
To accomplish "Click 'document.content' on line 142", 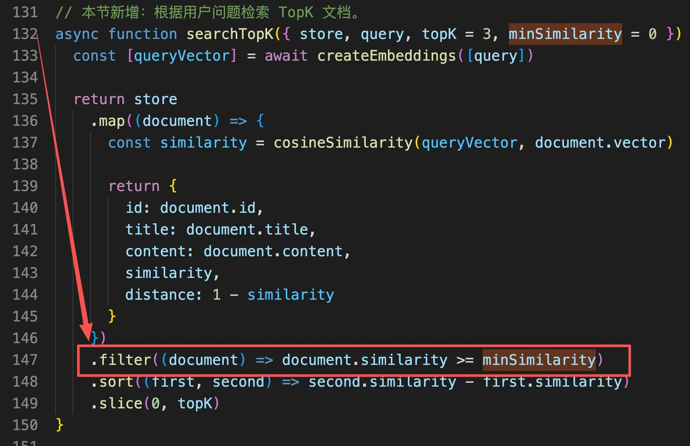I will [273, 251].
